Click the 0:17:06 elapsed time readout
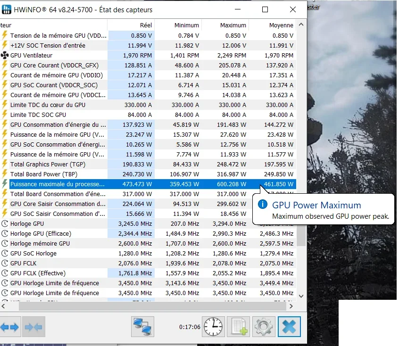 pos(190,327)
